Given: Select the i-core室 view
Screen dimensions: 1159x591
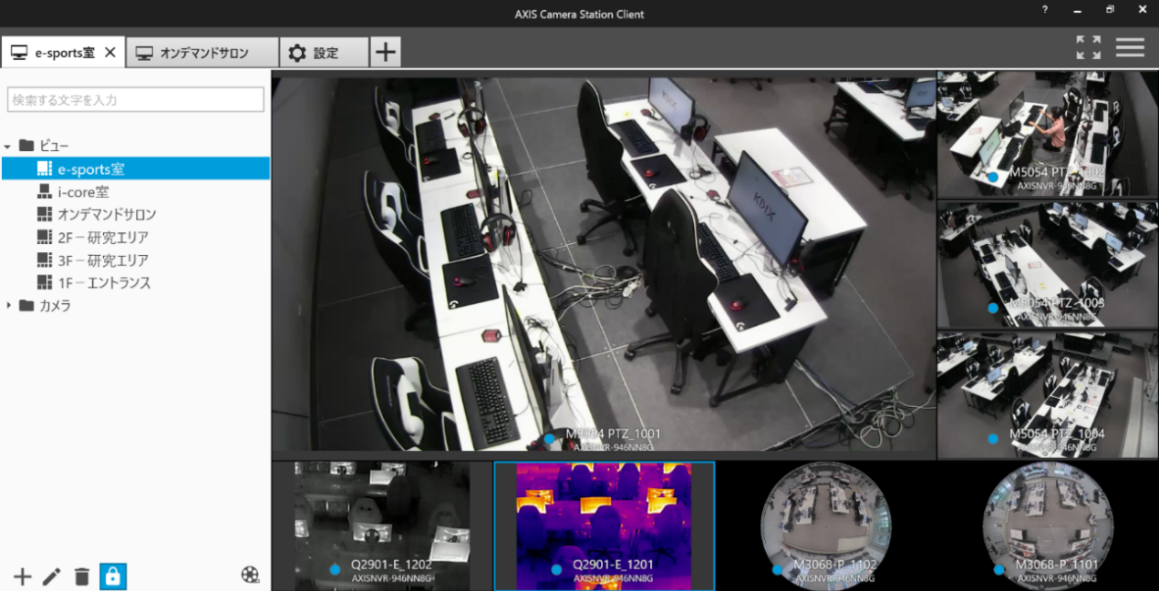Looking at the screenshot, I should point(83,192).
